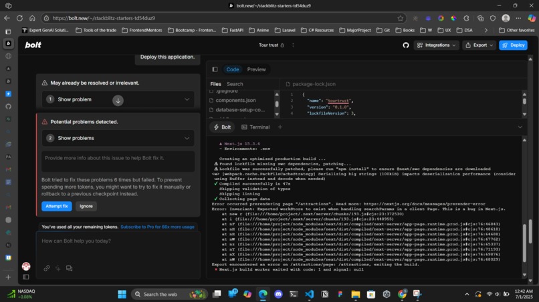Switch to the Code view tab
The image size is (539, 302).
[232, 69]
